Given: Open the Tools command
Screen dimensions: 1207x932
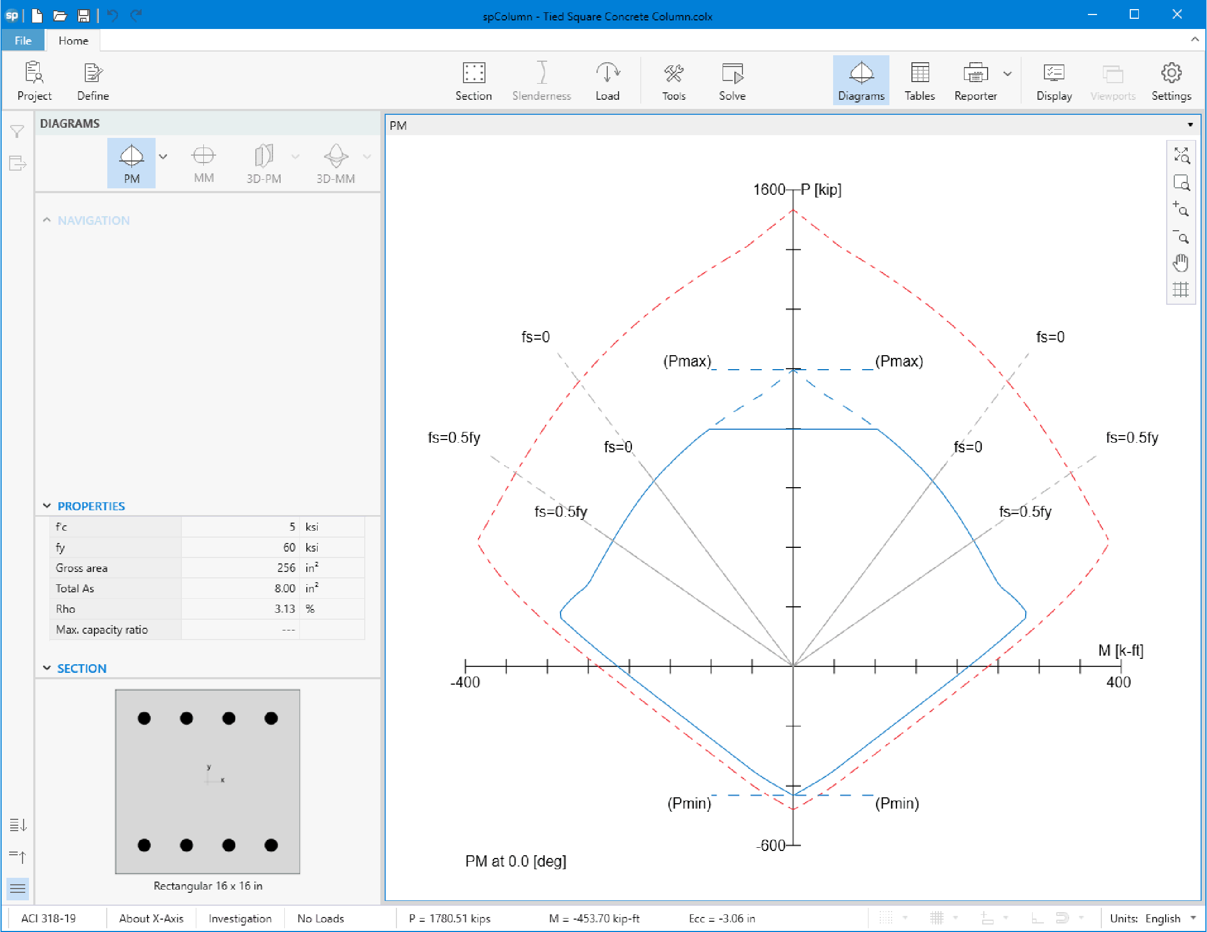Looking at the screenshot, I should tap(674, 80).
